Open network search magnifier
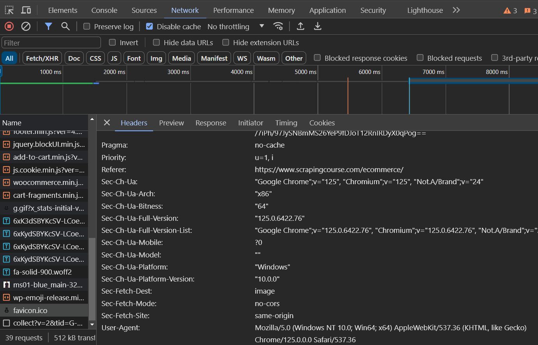 [x=65, y=26]
